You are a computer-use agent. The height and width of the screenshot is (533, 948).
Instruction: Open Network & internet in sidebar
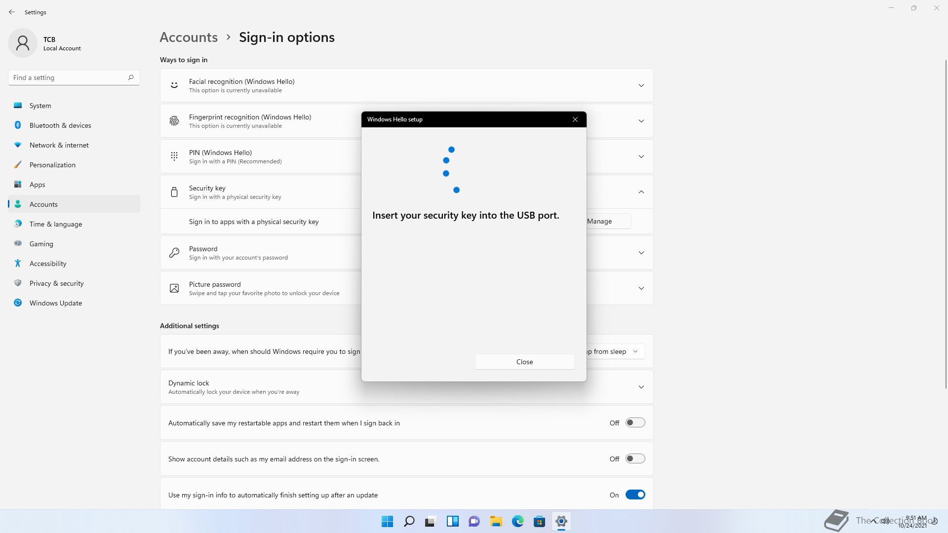tap(74, 145)
